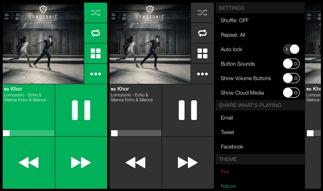Open more options in the green player
The height and width of the screenshot is (191, 323).
tap(96, 74)
